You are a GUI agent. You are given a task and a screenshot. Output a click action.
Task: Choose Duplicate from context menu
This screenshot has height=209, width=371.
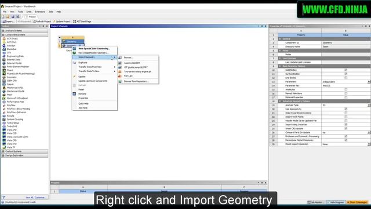83,63
